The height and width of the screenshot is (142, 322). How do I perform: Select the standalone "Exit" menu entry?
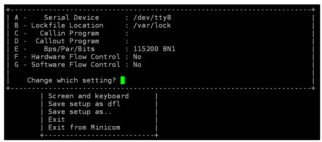[56, 119]
